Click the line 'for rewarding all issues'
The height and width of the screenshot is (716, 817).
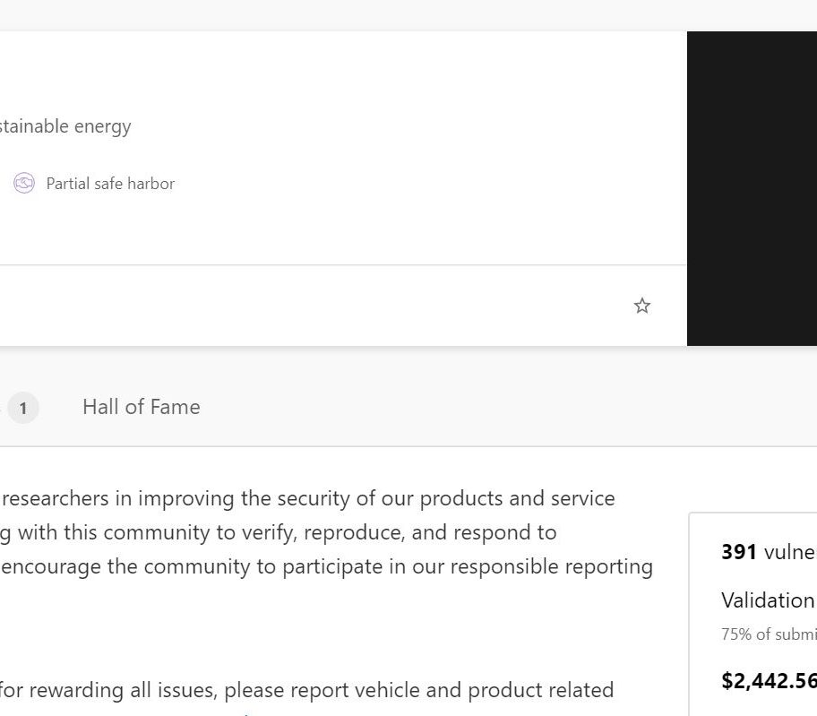point(307,691)
